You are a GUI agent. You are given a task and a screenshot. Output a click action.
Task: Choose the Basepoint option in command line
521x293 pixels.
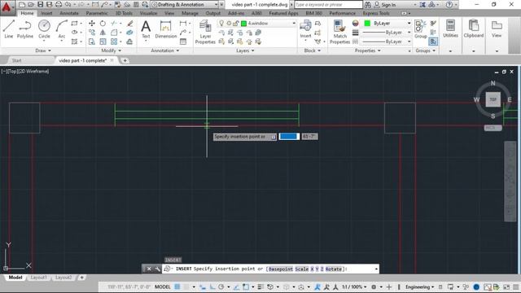tap(280, 269)
